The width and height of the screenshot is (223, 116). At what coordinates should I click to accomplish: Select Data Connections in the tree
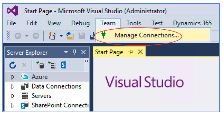57,86
